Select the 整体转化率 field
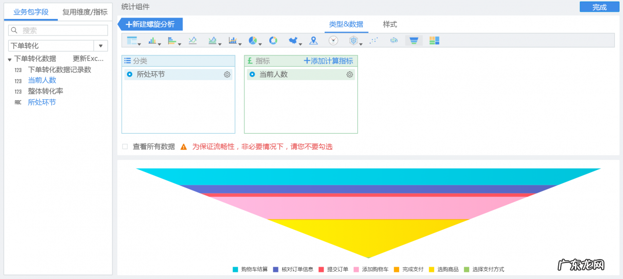The image size is (623, 279). [45, 91]
